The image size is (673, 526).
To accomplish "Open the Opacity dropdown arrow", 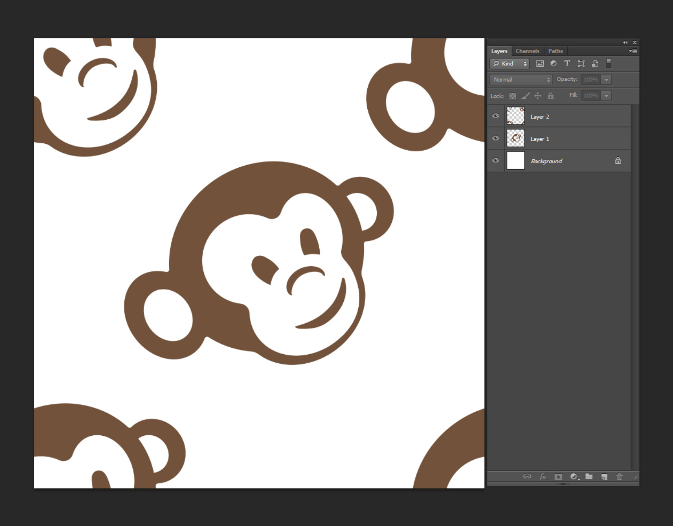I will coord(607,79).
